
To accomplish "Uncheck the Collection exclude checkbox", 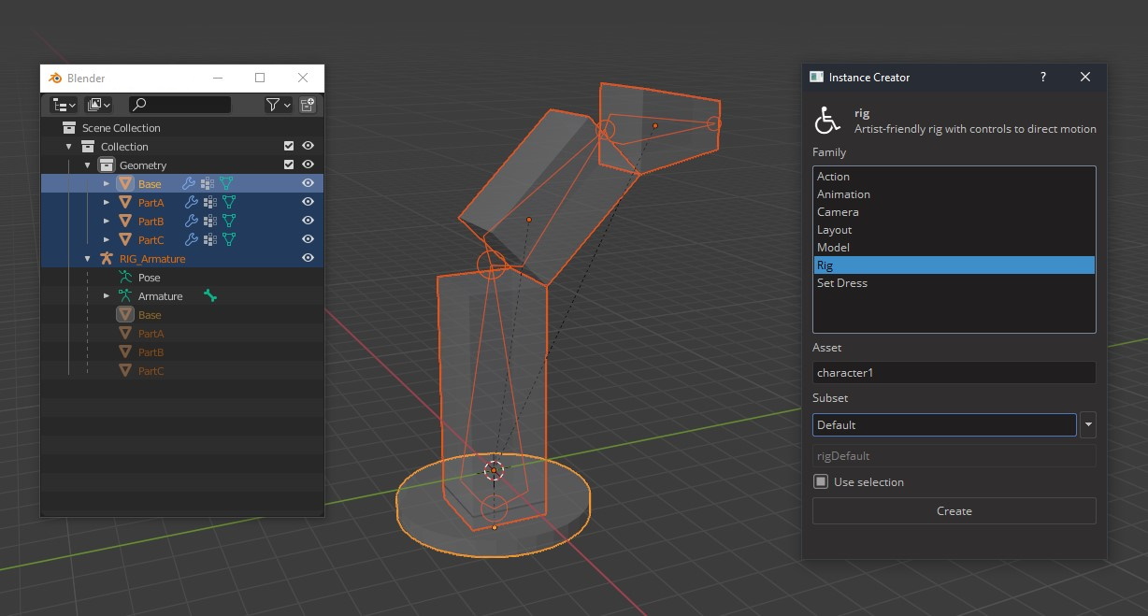I will (x=289, y=146).
